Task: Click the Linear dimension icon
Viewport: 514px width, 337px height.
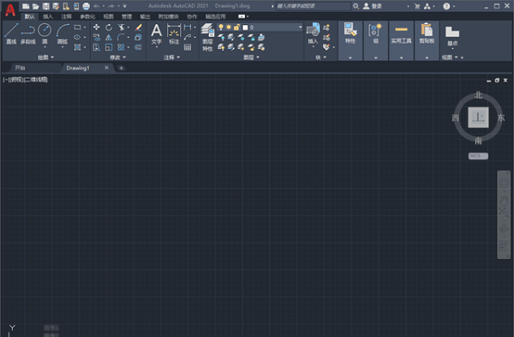Action: click(x=188, y=27)
